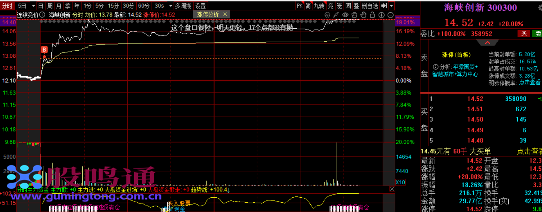Select the drawing pen tool icon
The height and width of the screenshot is (212, 542).
click(336, 15)
